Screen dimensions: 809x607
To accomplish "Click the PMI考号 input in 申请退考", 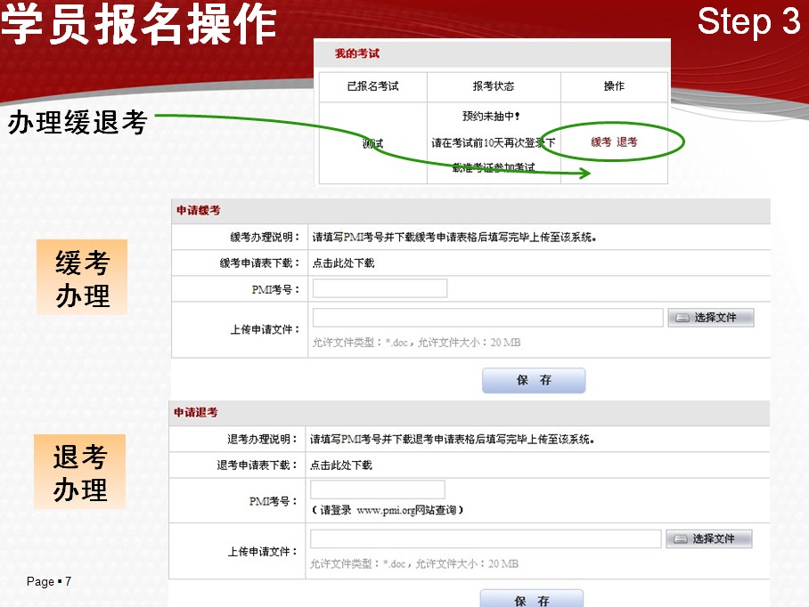I will 378,489.
